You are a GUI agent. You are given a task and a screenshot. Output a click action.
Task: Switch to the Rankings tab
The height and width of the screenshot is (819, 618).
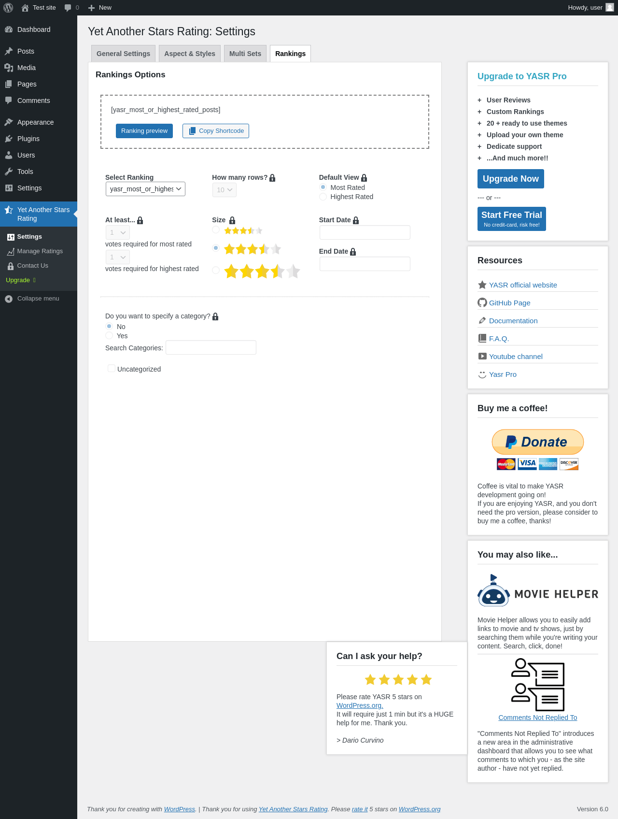pyautogui.click(x=290, y=54)
